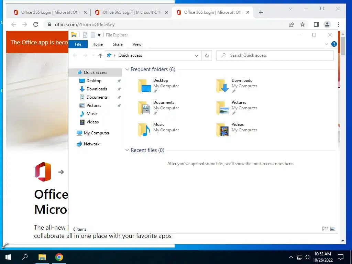The image size is (352, 264).
Task: Collapse the Recent files section
Action: pyautogui.click(x=127, y=150)
